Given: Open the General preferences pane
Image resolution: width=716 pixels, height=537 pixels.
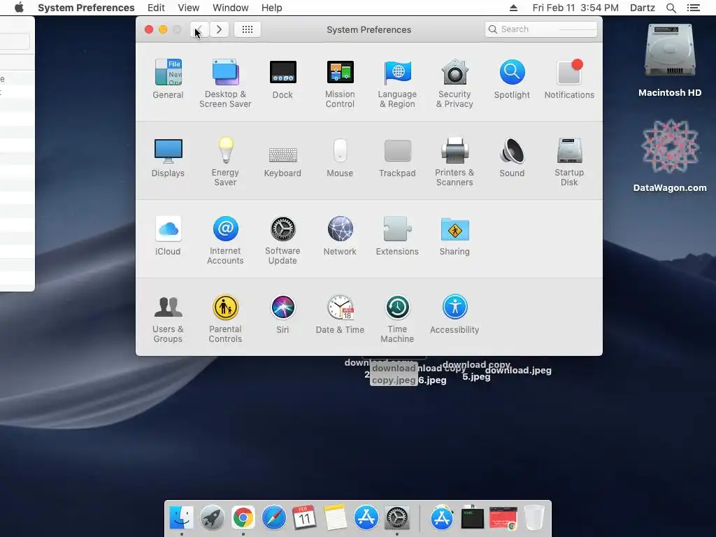Looking at the screenshot, I should pyautogui.click(x=168, y=78).
